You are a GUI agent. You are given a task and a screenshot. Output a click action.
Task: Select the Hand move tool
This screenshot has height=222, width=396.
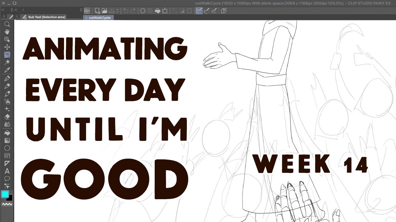pos(7,32)
